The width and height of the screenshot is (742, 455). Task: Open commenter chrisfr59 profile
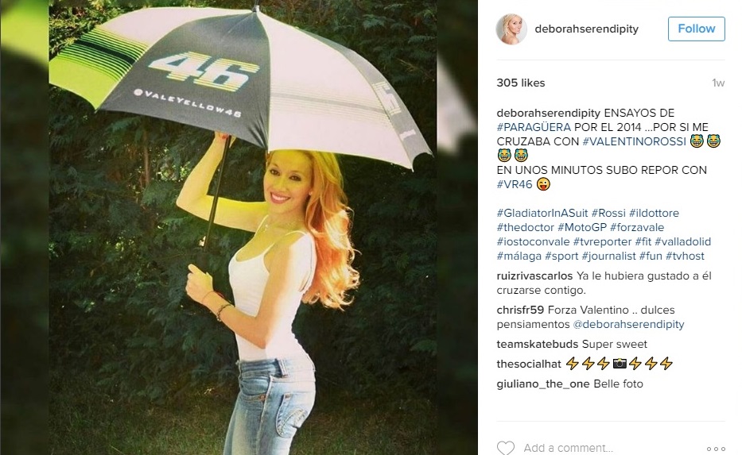[520, 310]
